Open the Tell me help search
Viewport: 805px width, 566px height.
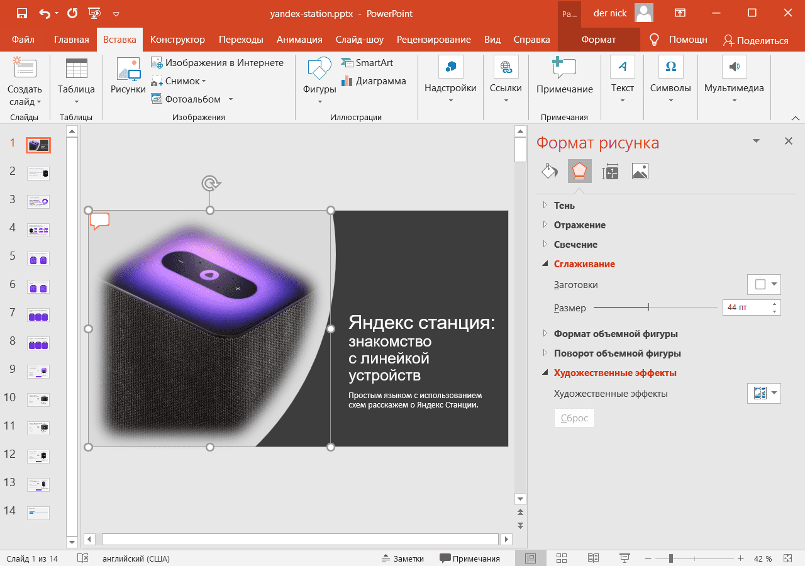678,40
